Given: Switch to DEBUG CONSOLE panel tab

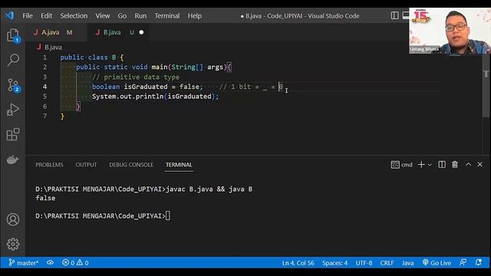Looking at the screenshot, I should [x=131, y=165].
